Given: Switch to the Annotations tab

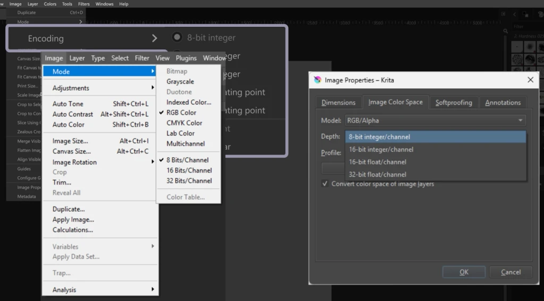Looking at the screenshot, I should tap(503, 102).
